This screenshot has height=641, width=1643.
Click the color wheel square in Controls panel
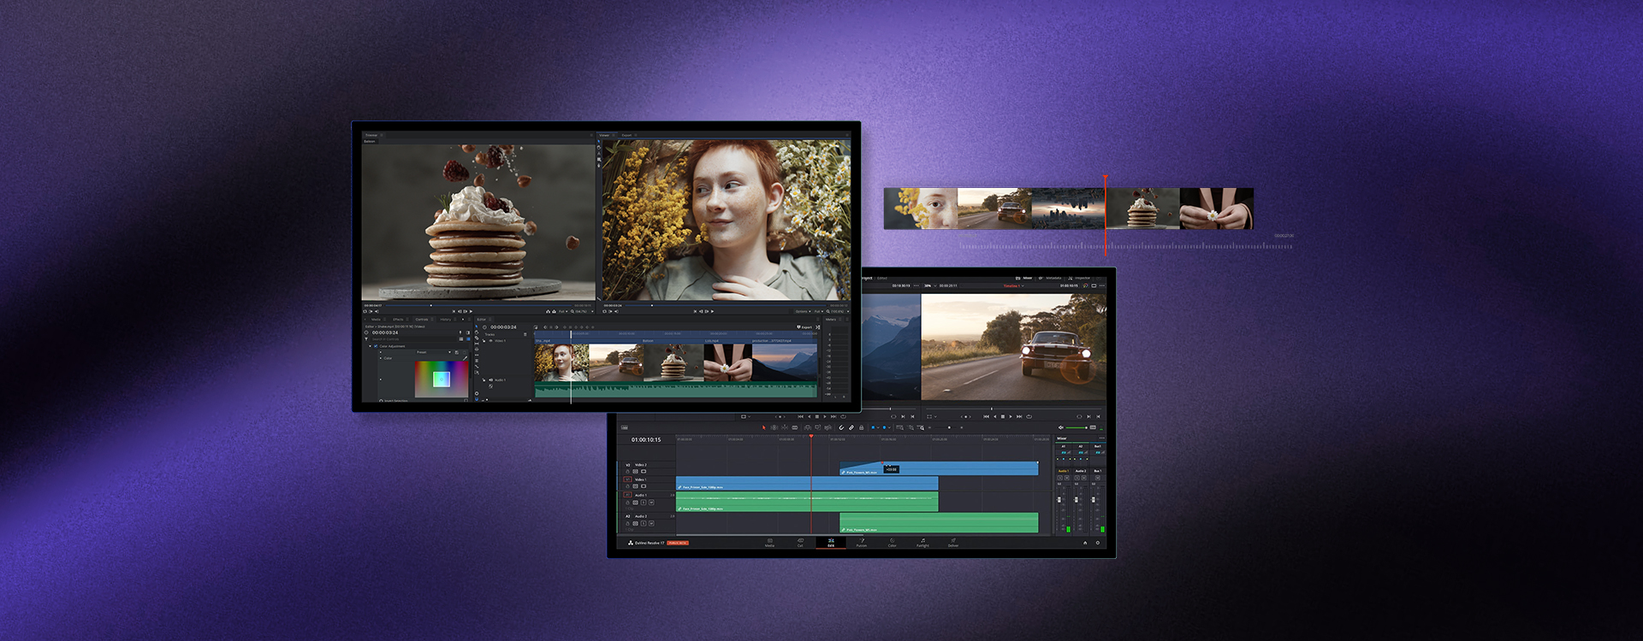tap(442, 379)
